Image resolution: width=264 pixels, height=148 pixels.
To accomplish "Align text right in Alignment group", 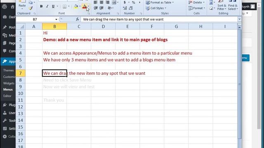I will coord(107,2).
